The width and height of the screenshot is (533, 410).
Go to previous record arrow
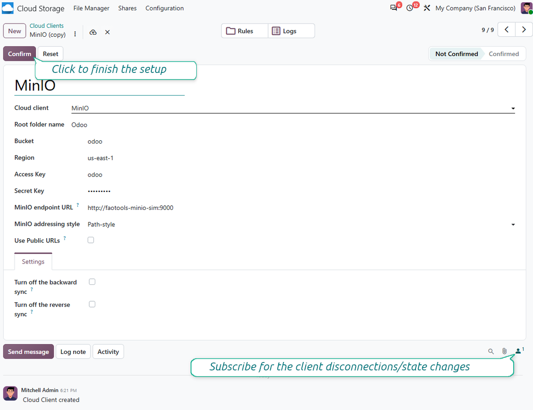(x=507, y=30)
